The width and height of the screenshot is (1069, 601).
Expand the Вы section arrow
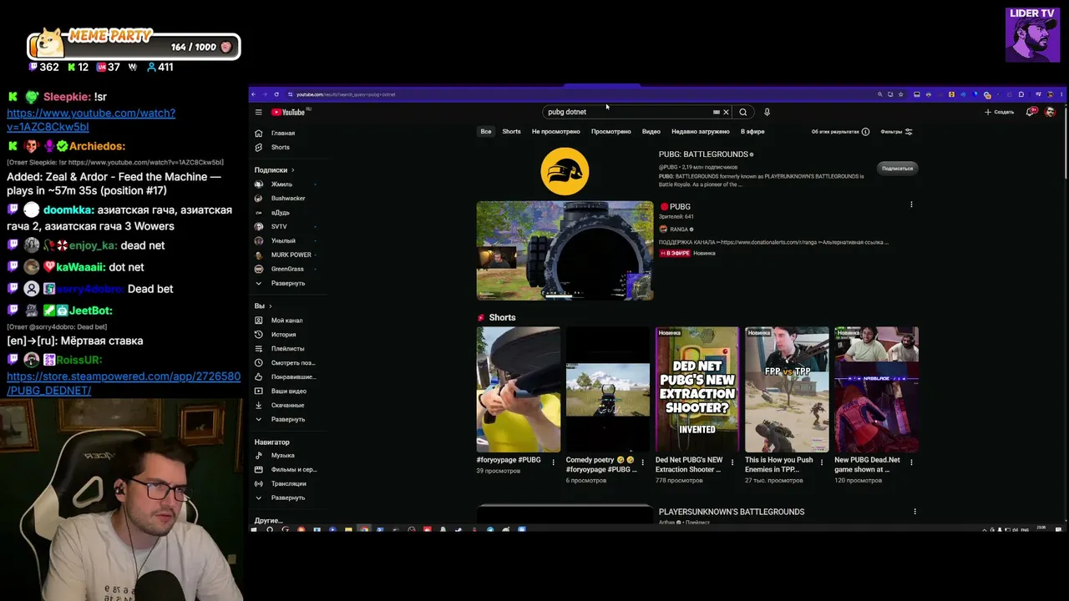269,306
